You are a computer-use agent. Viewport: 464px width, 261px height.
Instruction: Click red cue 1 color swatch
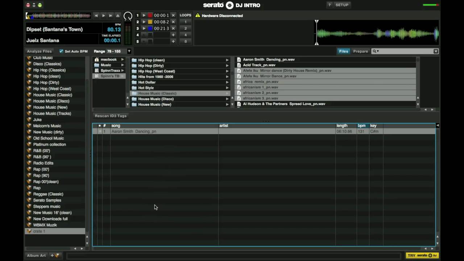(150, 15)
